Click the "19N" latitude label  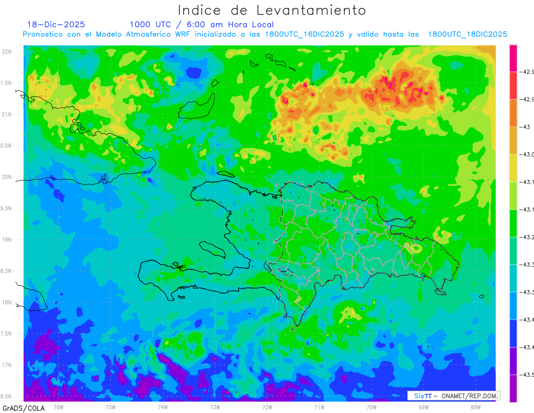[7, 239]
